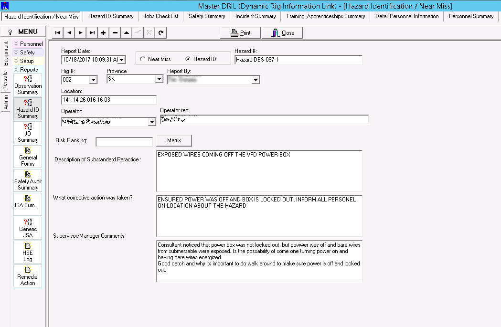
Task: Expand the Setup menu section
Action: tap(28, 61)
